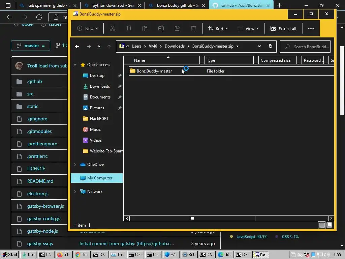This screenshot has width=345, height=259.
Task: Open the Chrome Un... taskbar item
Action: [x=82, y=255]
